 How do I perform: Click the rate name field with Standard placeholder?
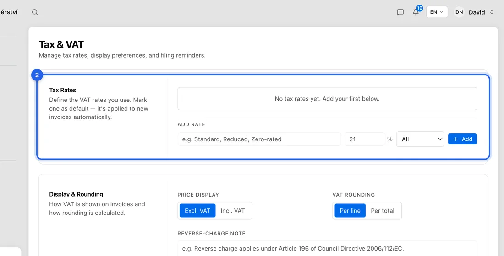pos(259,139)
